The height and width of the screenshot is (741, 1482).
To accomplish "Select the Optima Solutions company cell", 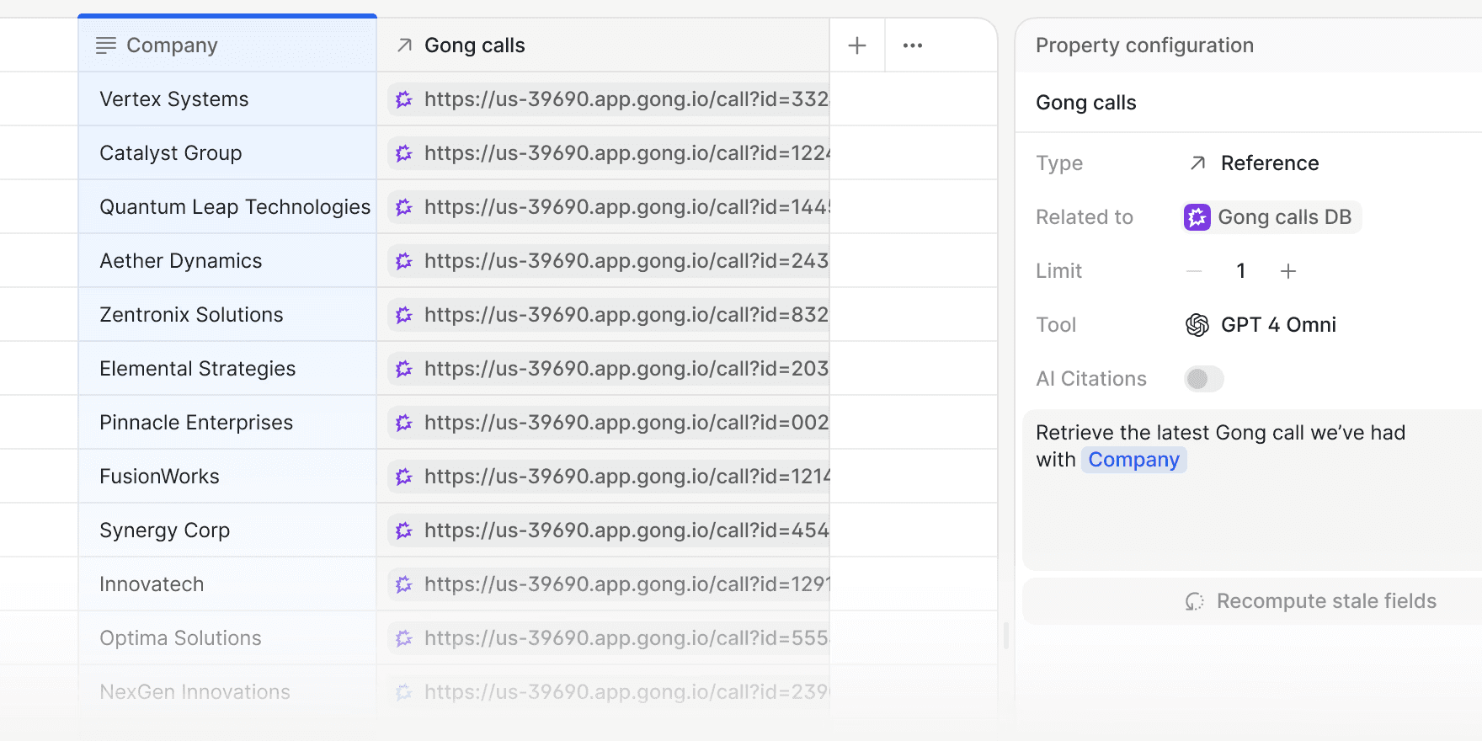I will click(227, 638).
